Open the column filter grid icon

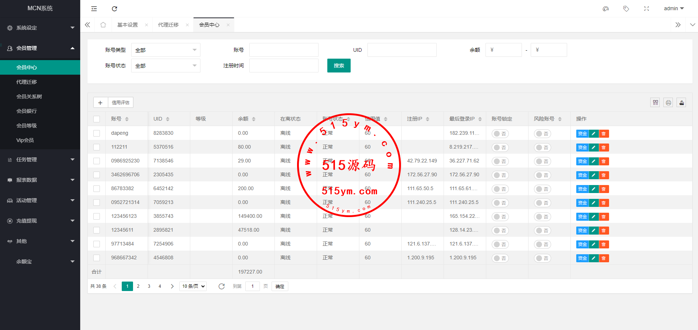point(655,103)
